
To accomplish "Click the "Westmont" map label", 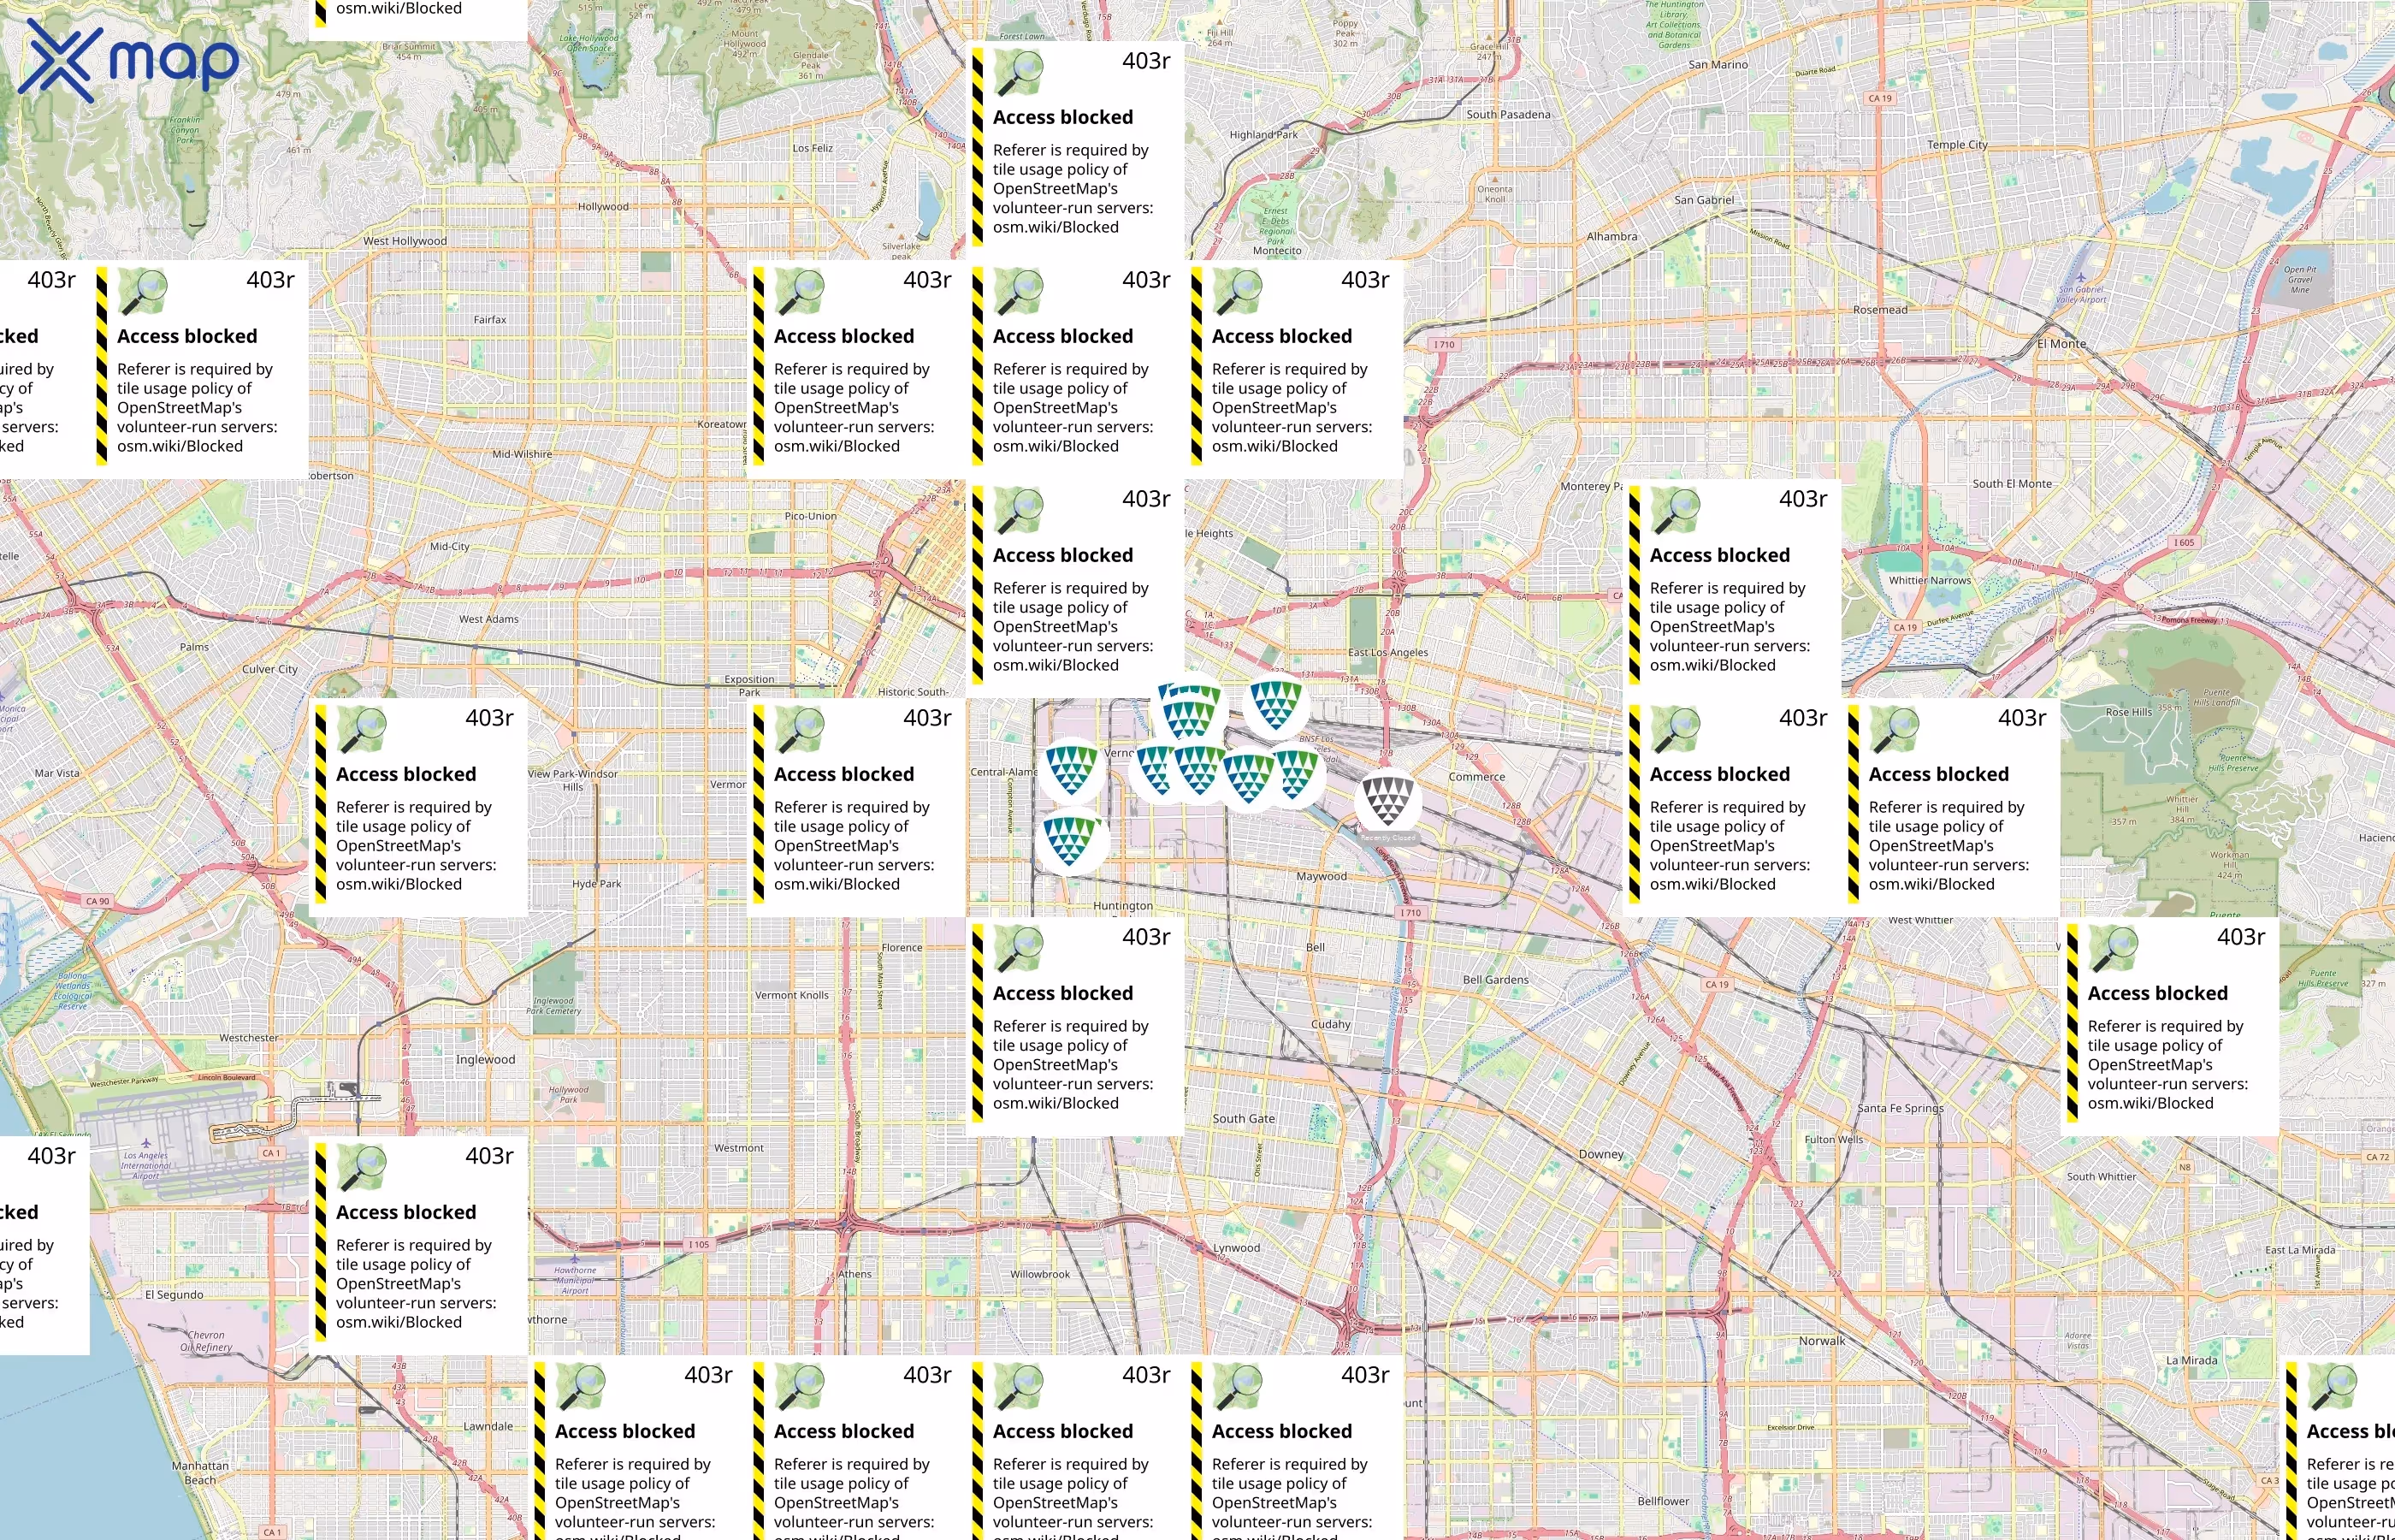I will (x=739, y=1148).
